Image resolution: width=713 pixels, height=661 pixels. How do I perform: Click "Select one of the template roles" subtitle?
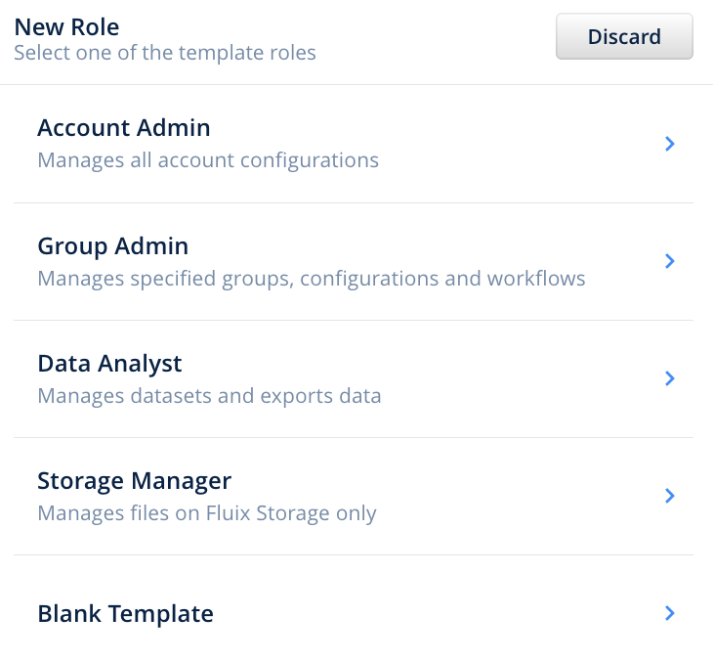point(165,53)
